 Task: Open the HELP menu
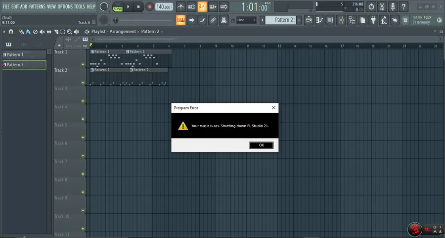[91, 6]
